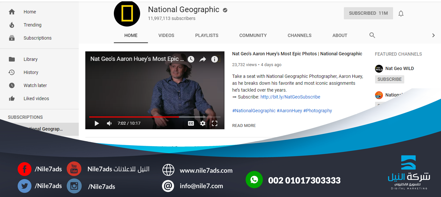Click the red video progress bar

(x=134, y=117)
